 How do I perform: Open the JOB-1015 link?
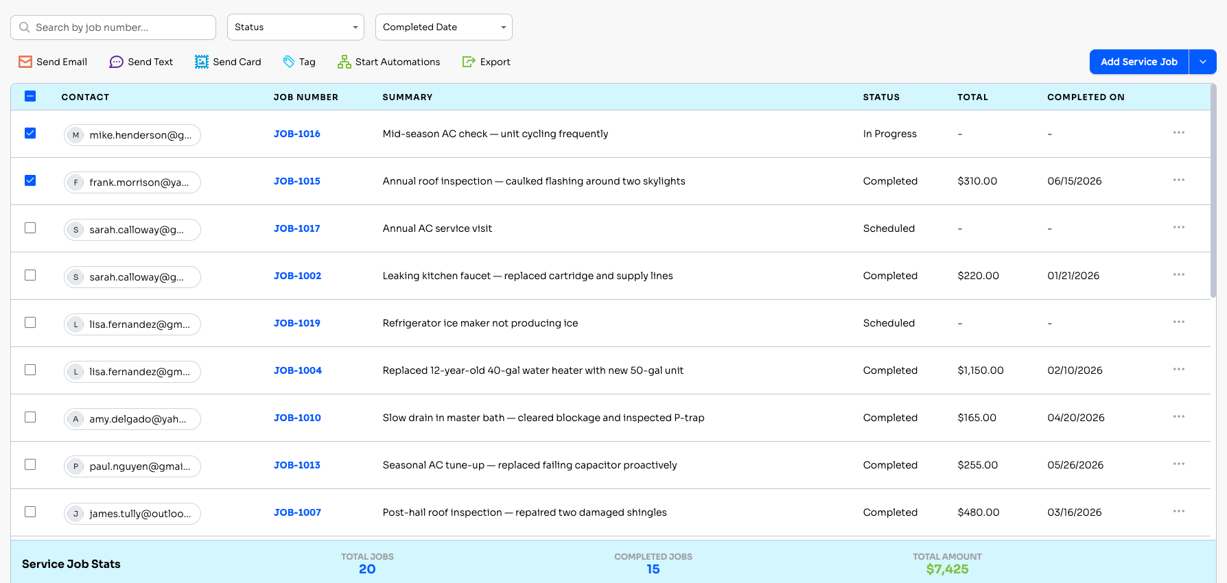click(297, 181)
